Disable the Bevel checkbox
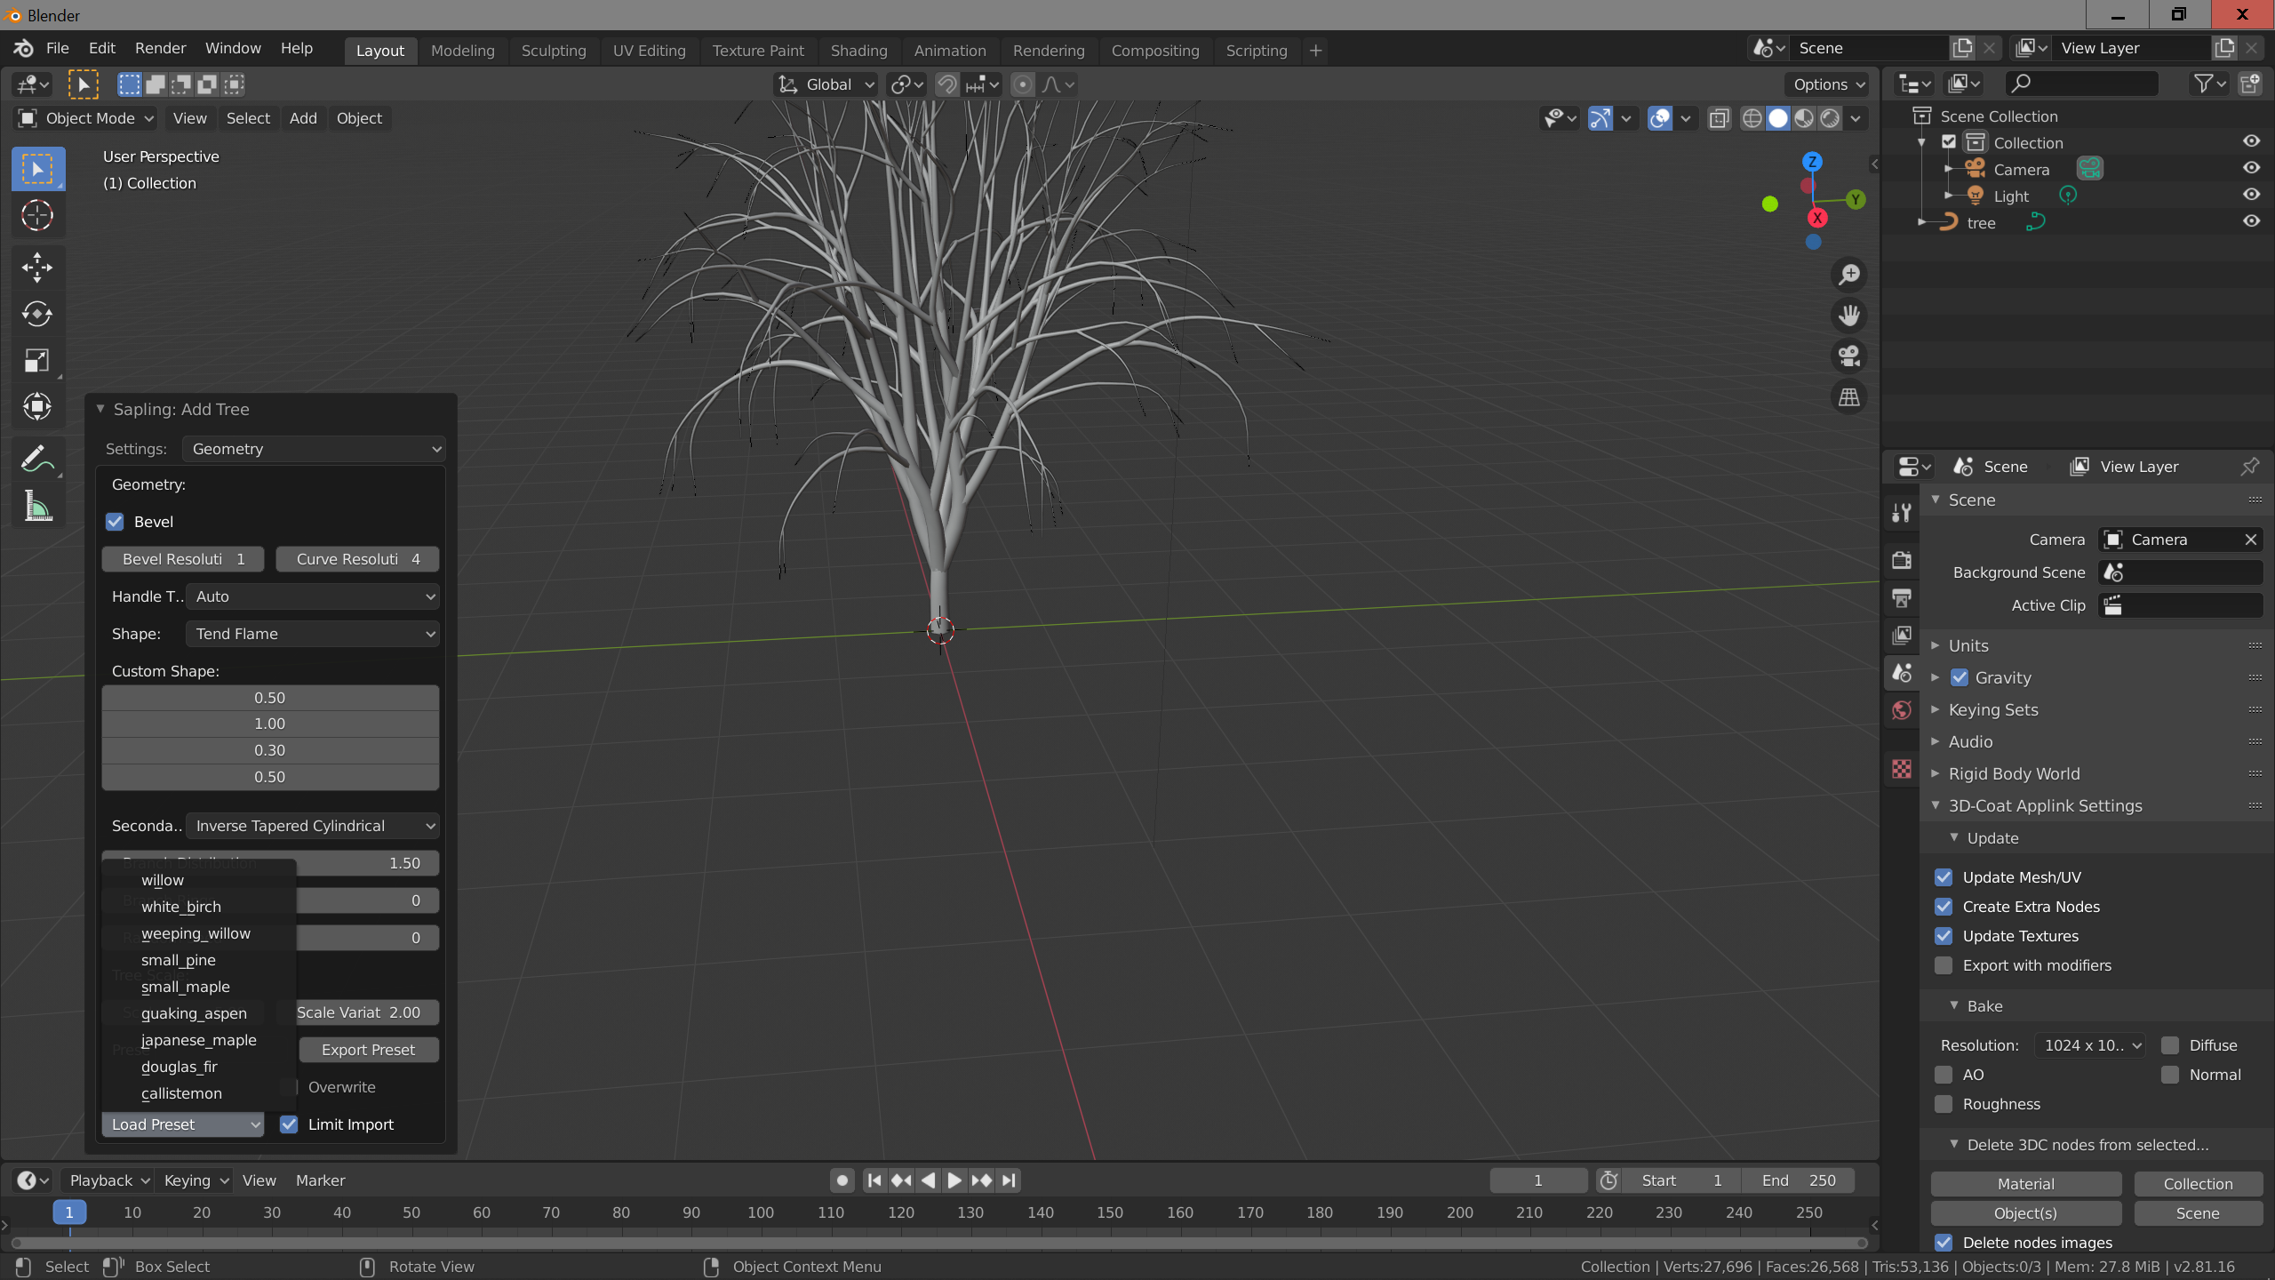Screen dimensions: 2275x1280 coord(116,522)
